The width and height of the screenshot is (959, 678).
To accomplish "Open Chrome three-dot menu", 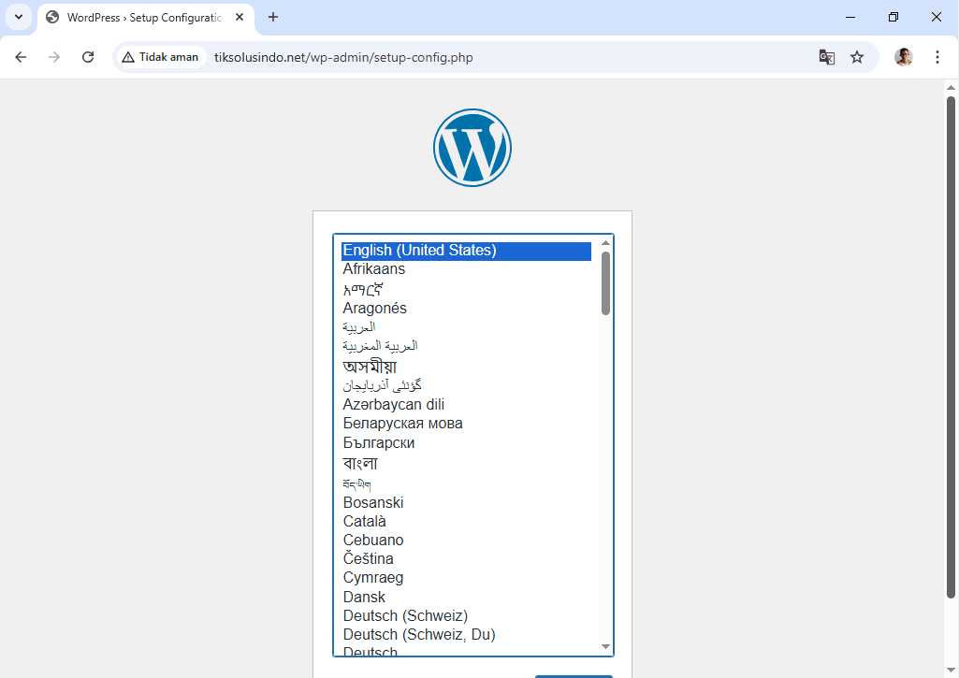I will coord(937,57).
